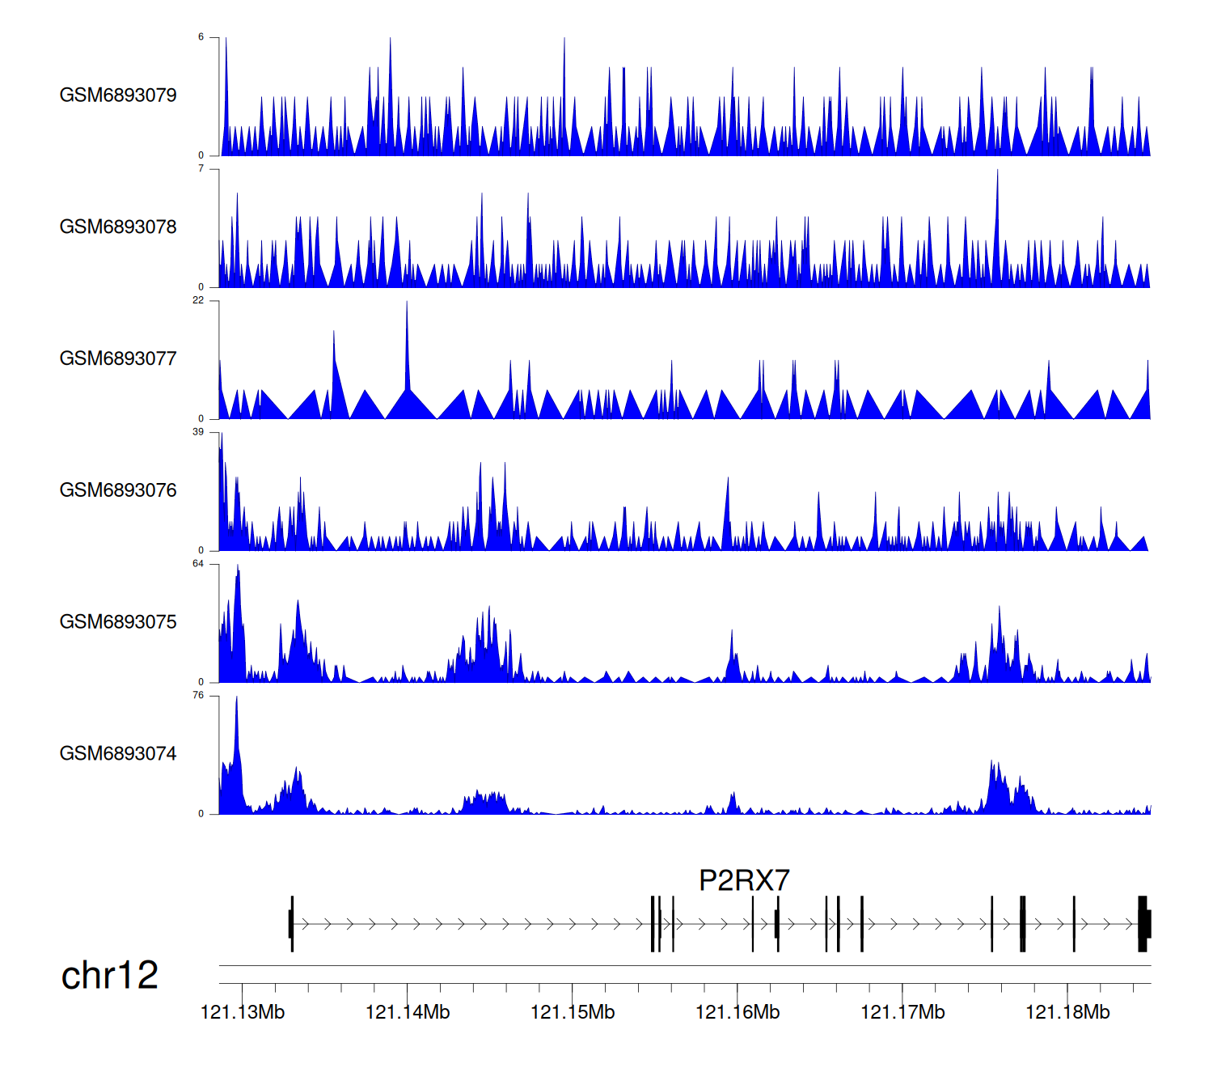Click the y-axis maximum value 22
1213x1068 pixels.
[x=198, y=300]
